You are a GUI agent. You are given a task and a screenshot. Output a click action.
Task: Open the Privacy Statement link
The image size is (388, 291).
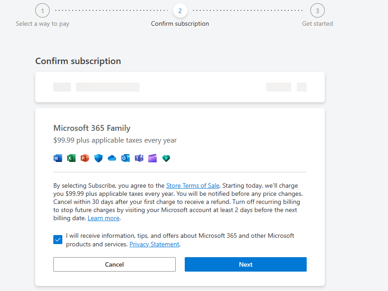pyautogui.click(x=154, y=244)
